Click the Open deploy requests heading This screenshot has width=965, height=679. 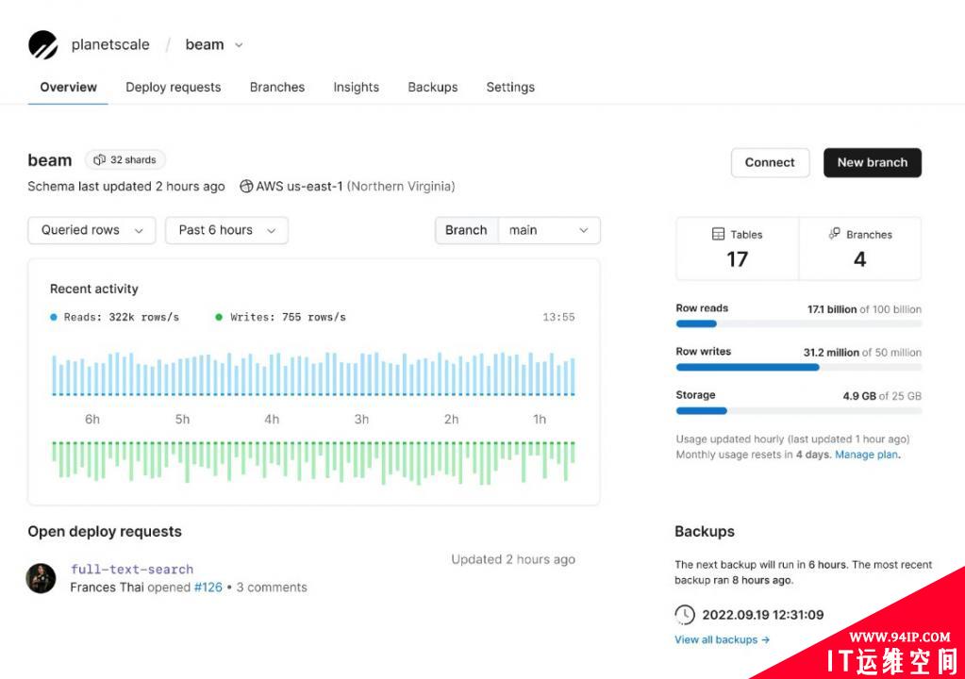pyautogui.click(x=105, y=531)
